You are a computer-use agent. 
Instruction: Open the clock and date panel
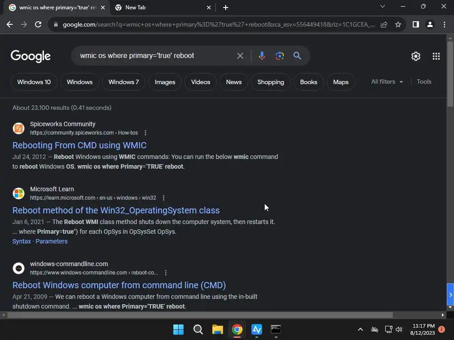423,329
